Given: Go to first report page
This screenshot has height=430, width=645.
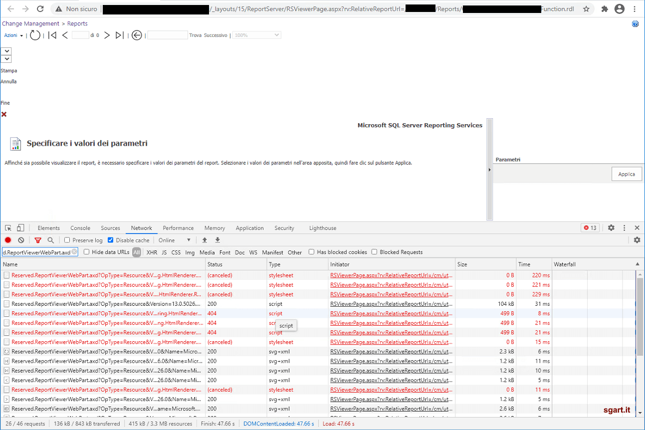Looking at the screenshot, I should pyautogui.click(x=52, y=35).
